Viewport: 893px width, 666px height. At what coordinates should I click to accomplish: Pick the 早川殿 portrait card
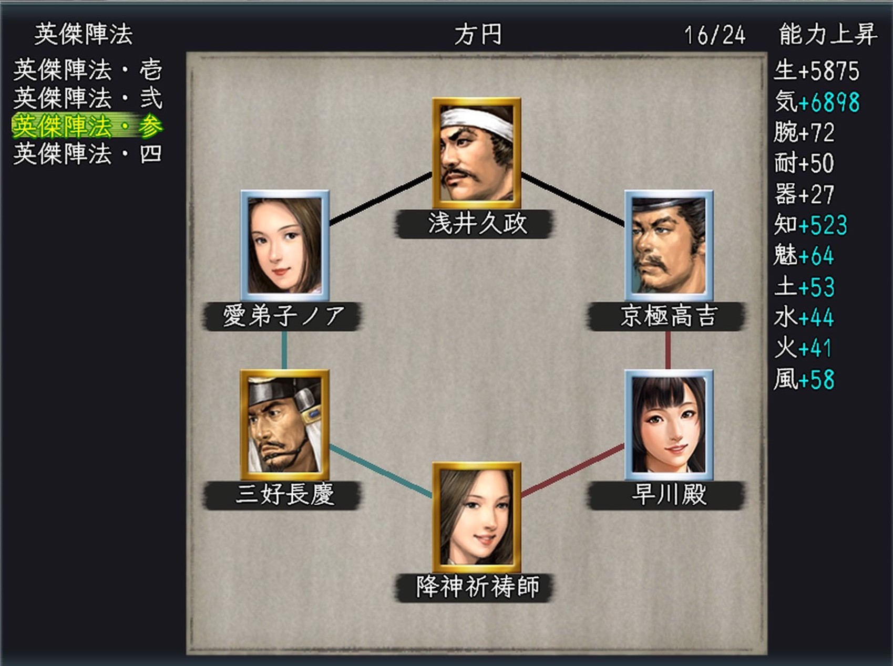pos(668,425)
